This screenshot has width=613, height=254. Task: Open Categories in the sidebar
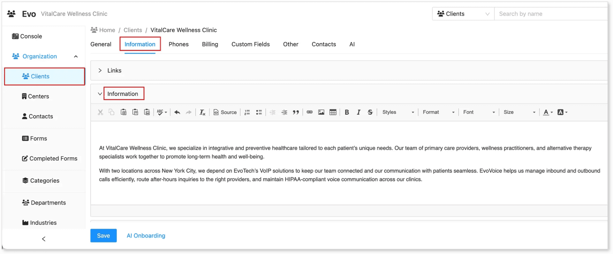point(41,181)
